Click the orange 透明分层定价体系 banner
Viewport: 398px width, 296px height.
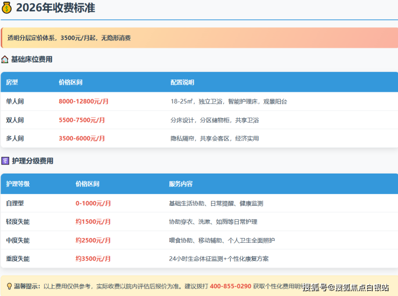tap(199, 38)
